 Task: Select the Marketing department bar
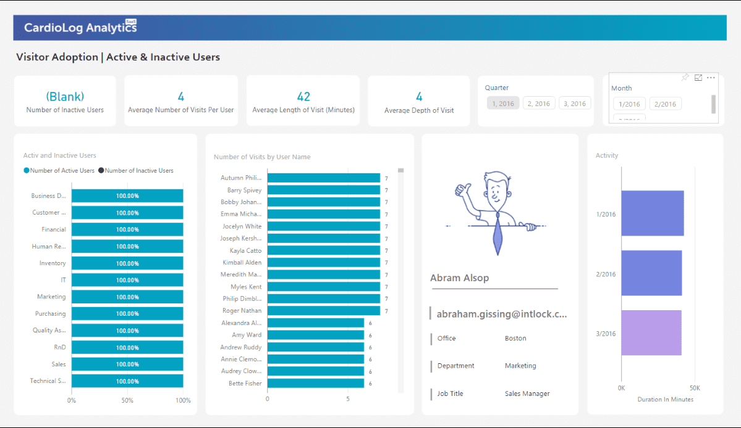coord(127,297)
